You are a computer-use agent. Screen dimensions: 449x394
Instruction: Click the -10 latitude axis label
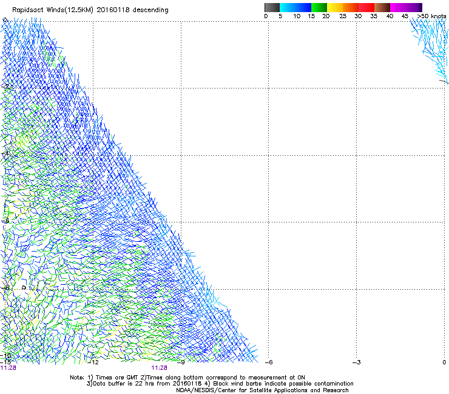pos(6,355)
